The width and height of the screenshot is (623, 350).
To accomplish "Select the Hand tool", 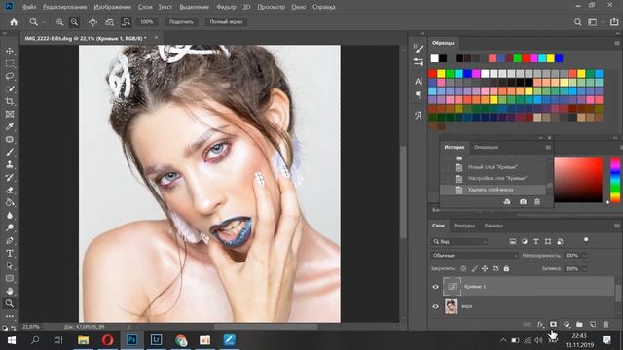I will click(10, 291).
